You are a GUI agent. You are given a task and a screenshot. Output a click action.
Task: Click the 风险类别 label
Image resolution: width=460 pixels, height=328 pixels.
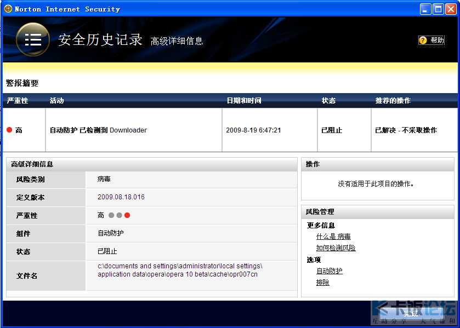(30, 180)
